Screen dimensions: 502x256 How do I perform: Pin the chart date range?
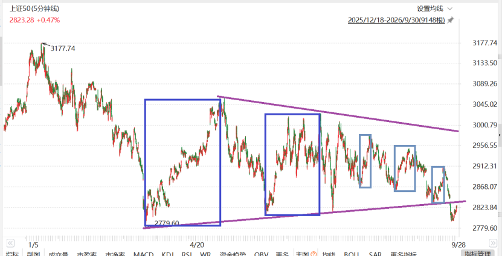tap(450, 21)
